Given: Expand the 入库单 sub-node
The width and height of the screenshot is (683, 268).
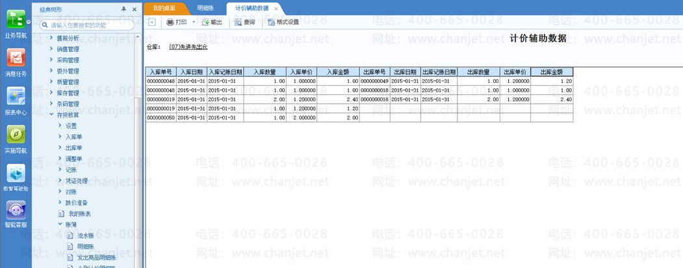Looking at the screenshot, I should [x=60, y=136].
